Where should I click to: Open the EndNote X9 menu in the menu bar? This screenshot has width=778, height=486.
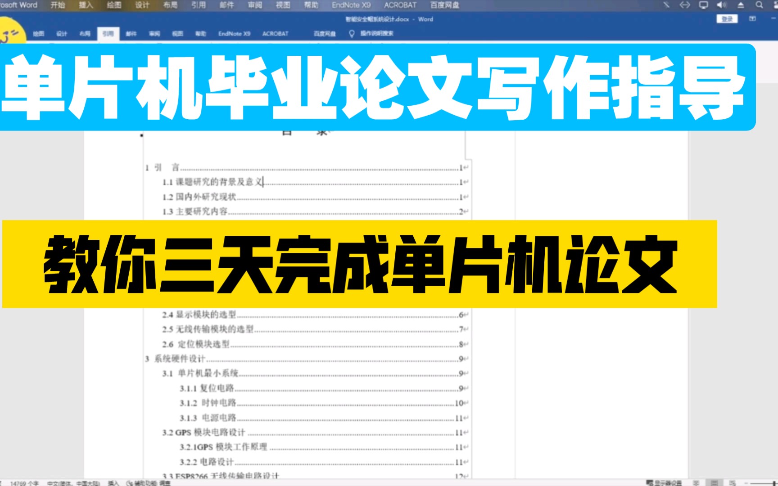point(351,5)
